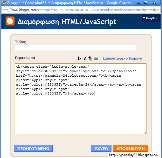Viewport: 162px width, 158px height.
Task: Click inside the Τίτλος title input field
Action: pos(75,48)
